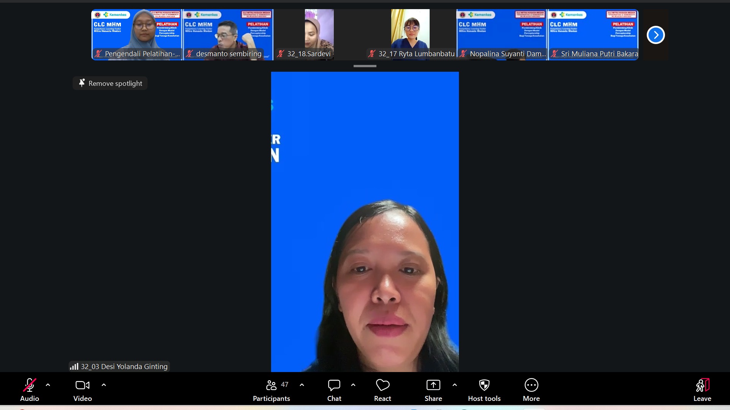Image resolution: width=730 pixels, height=410 pixels.
Task: Open the Chat panel
Action: pos(334,385)
